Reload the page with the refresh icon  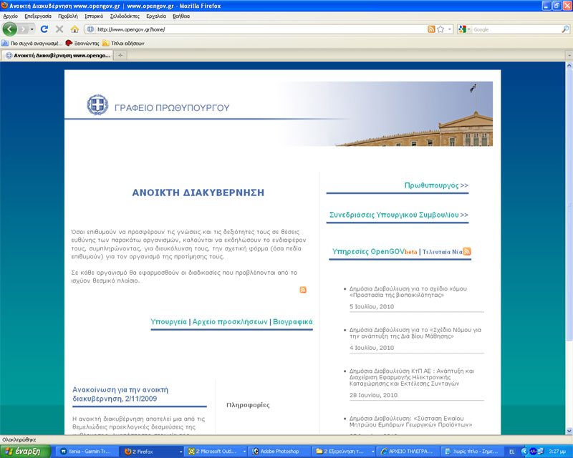(x=44, y=29)
